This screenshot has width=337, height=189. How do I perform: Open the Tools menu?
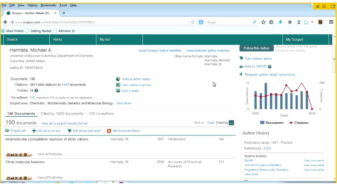63,5
